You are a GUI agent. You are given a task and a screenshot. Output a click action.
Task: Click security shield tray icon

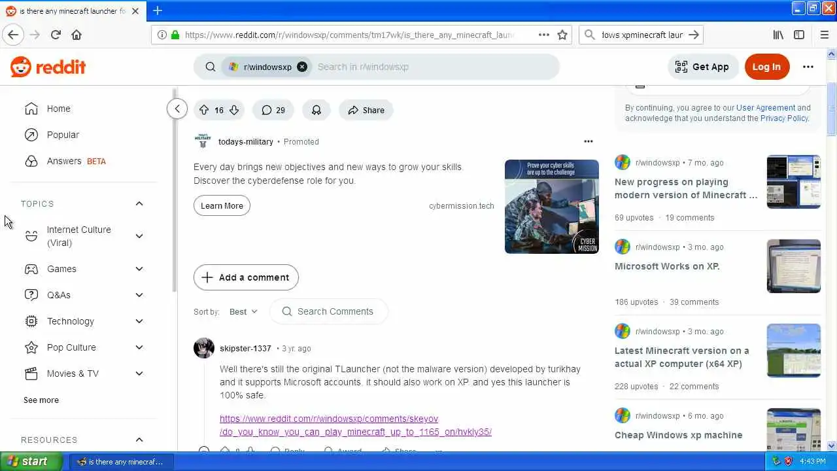[x=789, y=461]
